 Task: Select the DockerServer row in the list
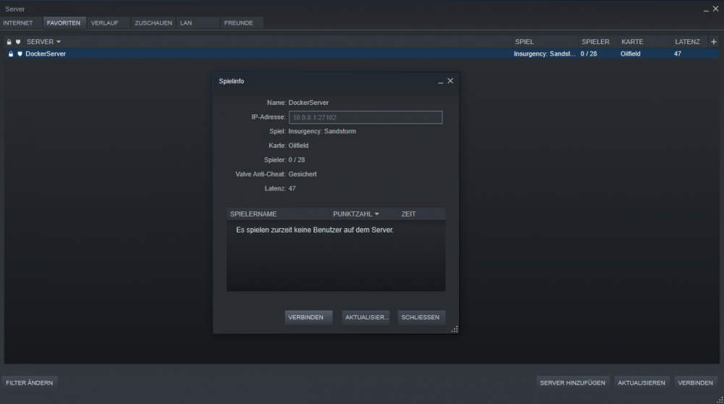coord(362,54)
